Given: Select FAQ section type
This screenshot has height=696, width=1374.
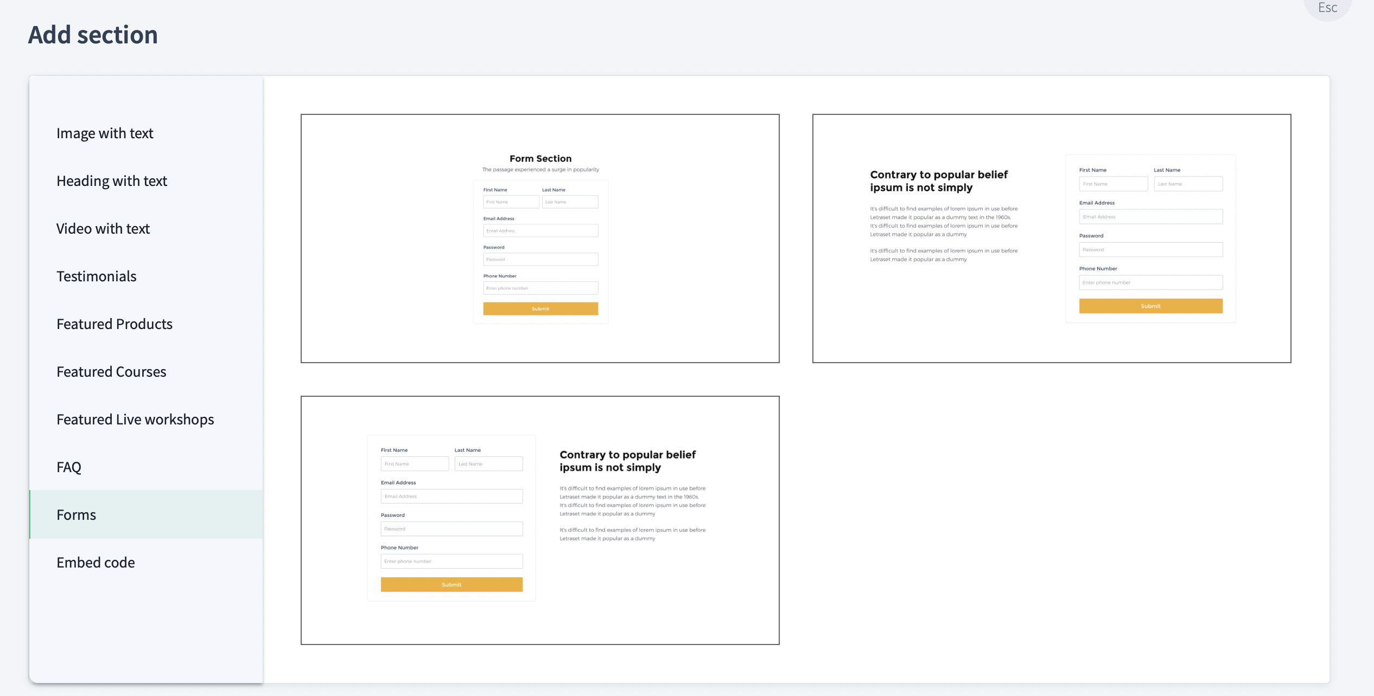Looking at the screenshot, I should [69, 467].
